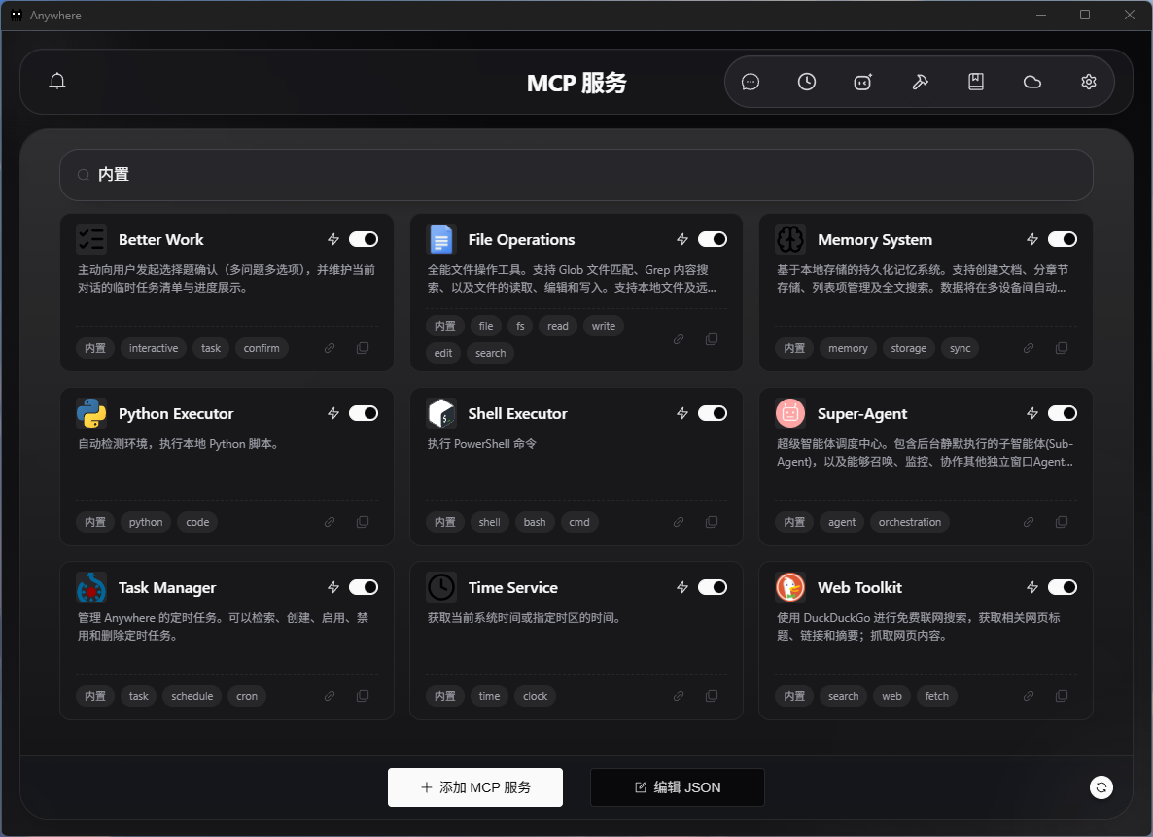Viewport: 1153px width, 837px height.
Task: Select the Task Manager card title
Action: click(x=167, y=588)
